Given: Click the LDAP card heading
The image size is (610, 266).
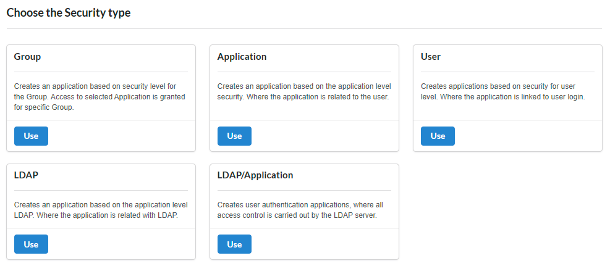Looking at the screenshot, I should 26,175.
